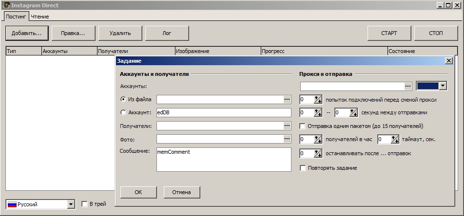The image size is (464, 216).
Task: Select the Аккаунт radio button
Action: click(123, 112)
